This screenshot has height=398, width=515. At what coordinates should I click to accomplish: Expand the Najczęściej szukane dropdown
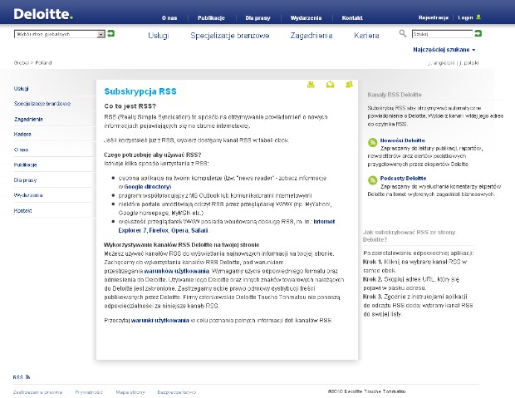point(444,50)
